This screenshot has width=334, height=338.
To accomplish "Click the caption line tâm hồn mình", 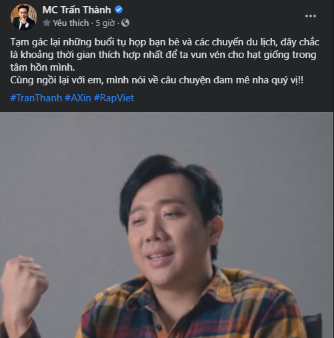I will (x=43, y=67).
